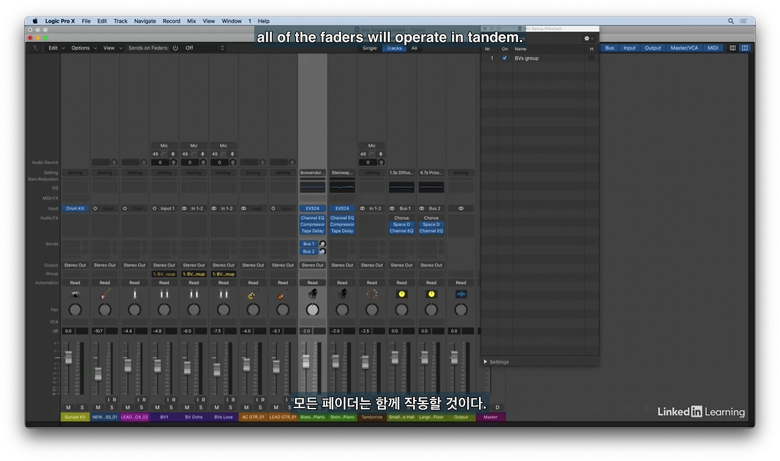The image size is (780, 461).
Task: Click the Sunset Kit volume fader
Action: coord(68,357)
